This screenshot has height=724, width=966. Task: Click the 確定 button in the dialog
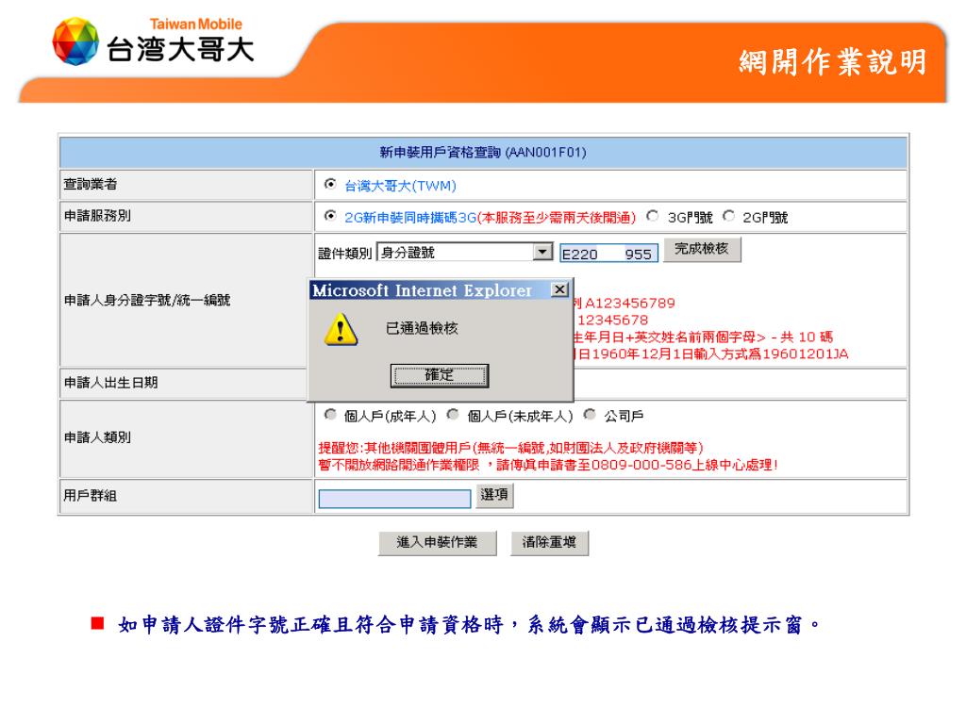click(x=440, y=375)
